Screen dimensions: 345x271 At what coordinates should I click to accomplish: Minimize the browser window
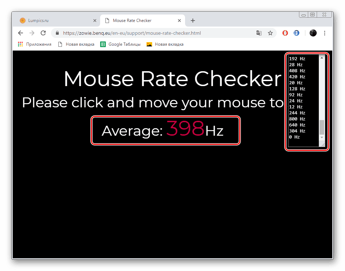(x=304, y=15)
